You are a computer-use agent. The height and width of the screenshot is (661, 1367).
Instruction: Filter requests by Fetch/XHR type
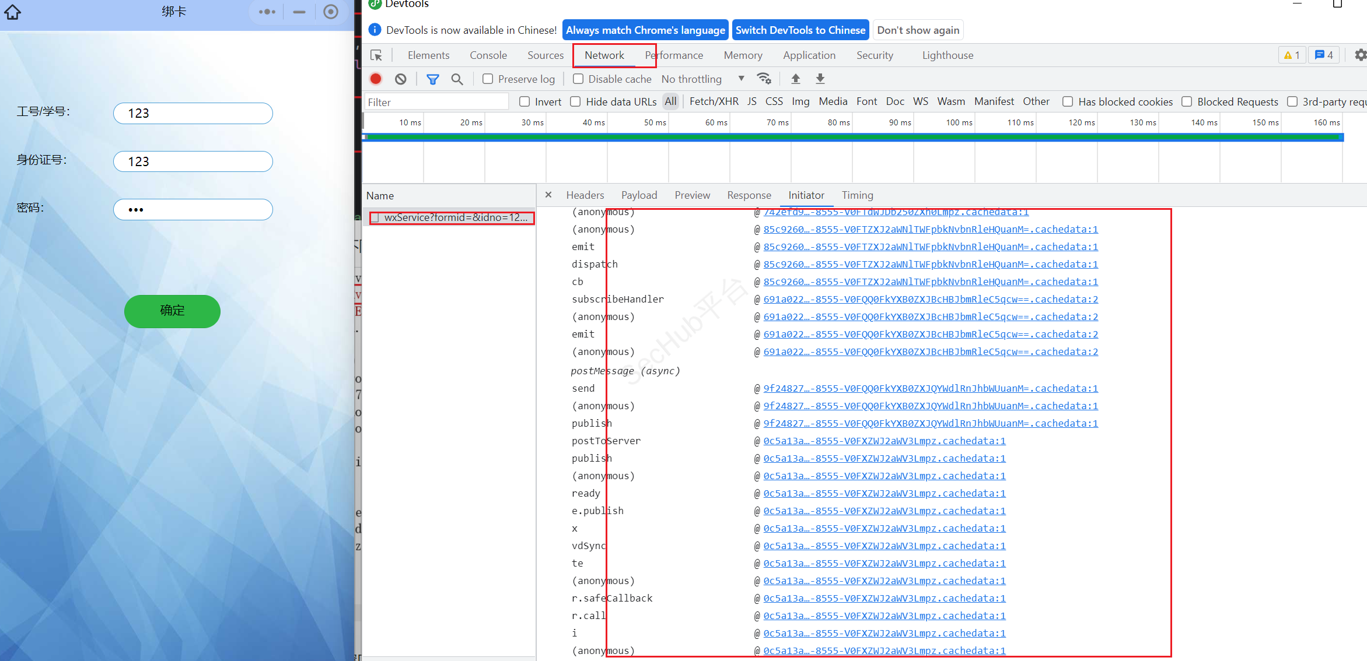714,101
